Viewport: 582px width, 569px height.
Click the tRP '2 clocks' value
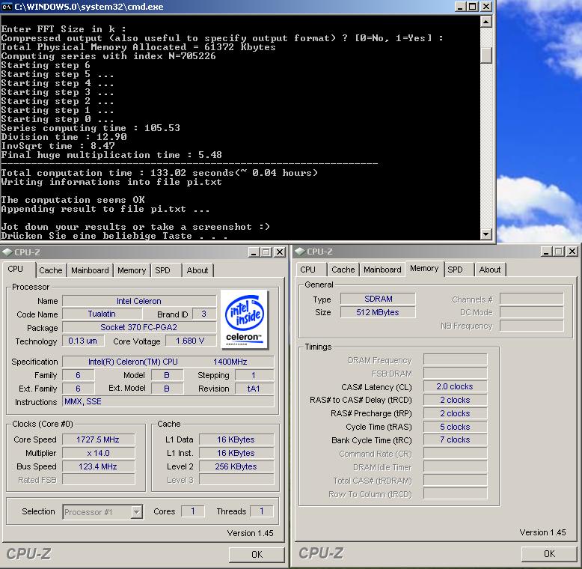(x=455, y=413)
